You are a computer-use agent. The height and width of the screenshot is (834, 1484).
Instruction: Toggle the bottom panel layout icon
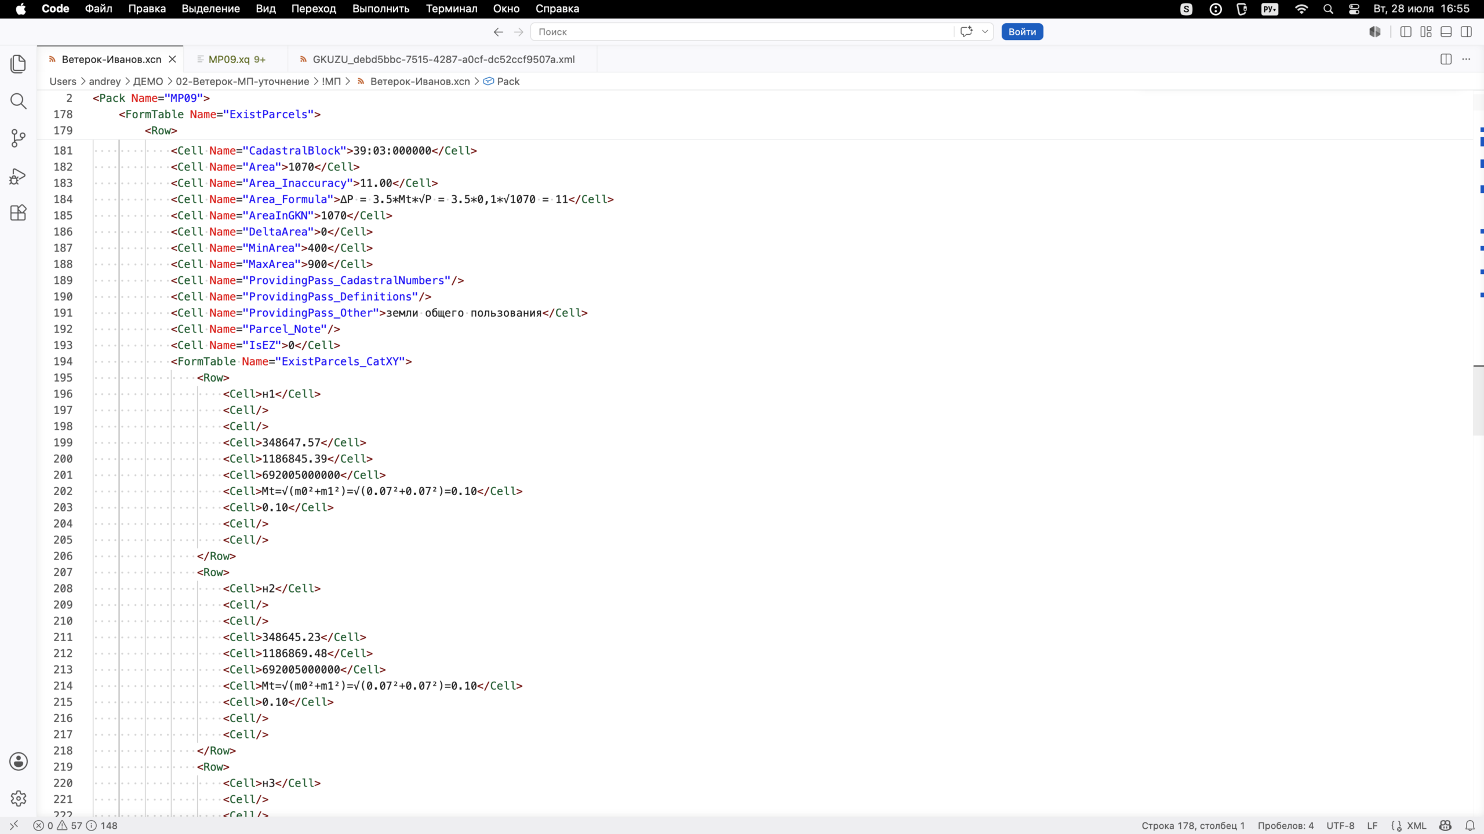pyautogui.click(x=1446, y=32)
